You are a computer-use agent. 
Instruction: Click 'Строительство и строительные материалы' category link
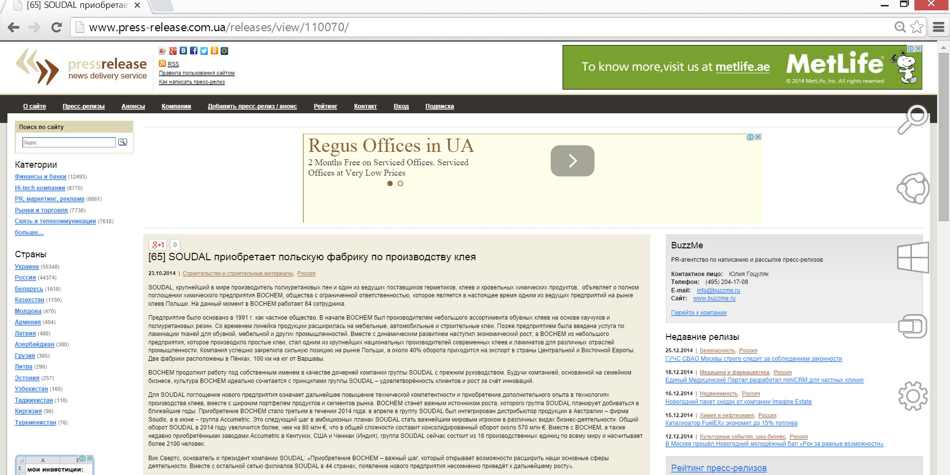[238, 273]
